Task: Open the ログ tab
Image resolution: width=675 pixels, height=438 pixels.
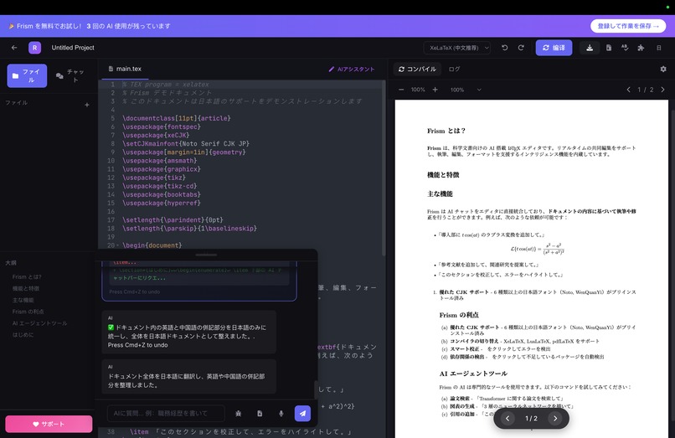Action: click(x=454, y=69)
